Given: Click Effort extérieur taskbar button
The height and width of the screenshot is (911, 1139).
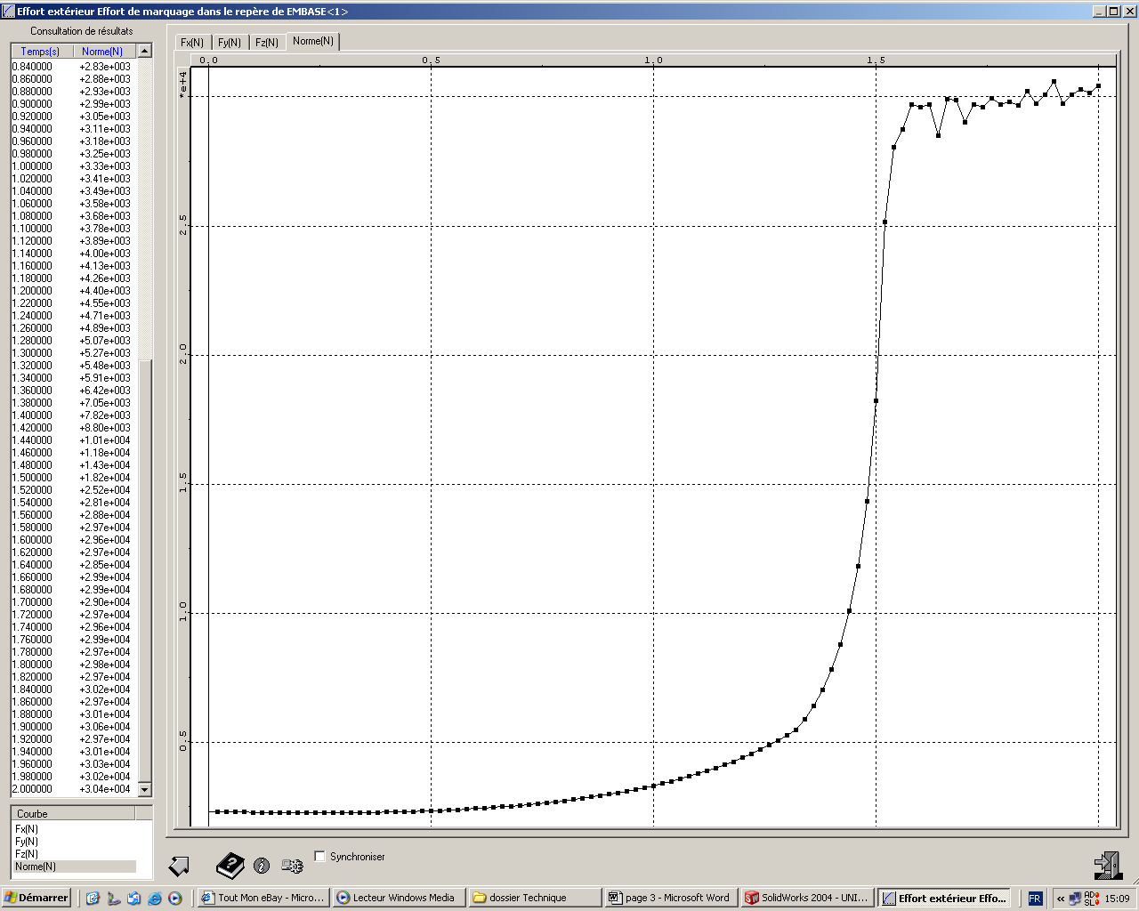Looking at the screenshot, I should coord(944,898).
